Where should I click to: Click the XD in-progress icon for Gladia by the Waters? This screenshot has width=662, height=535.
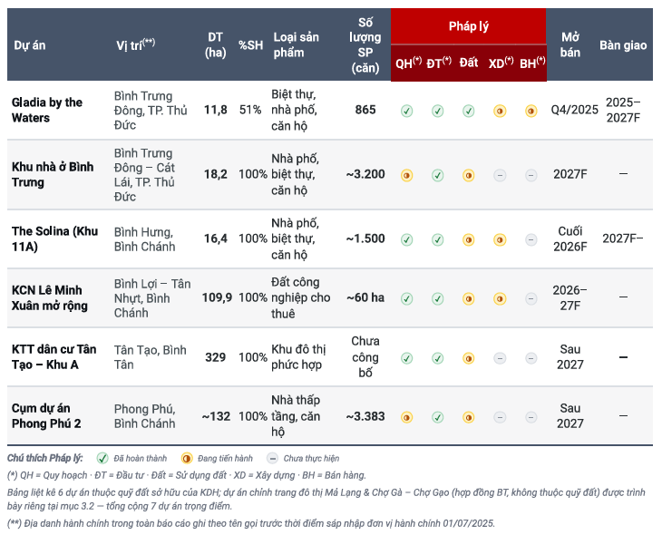500,111
